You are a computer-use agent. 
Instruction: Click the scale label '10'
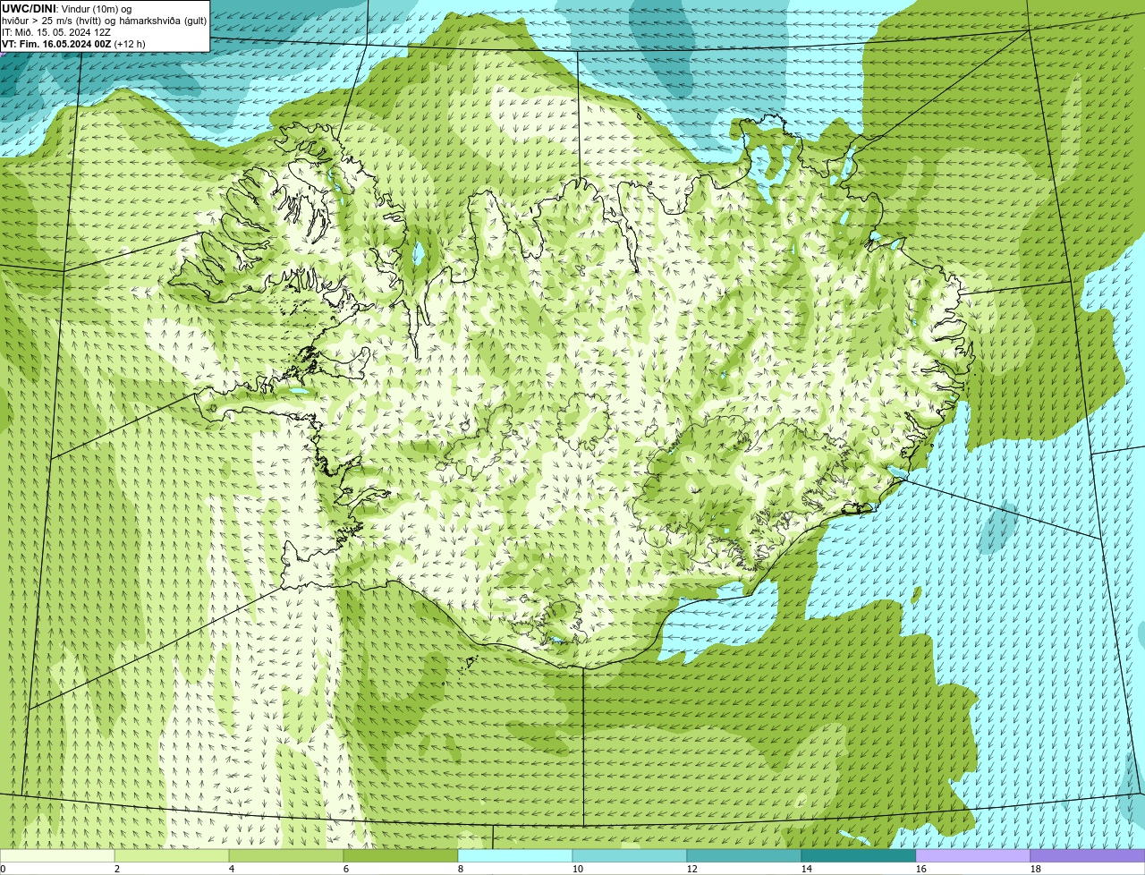point(578,869)
